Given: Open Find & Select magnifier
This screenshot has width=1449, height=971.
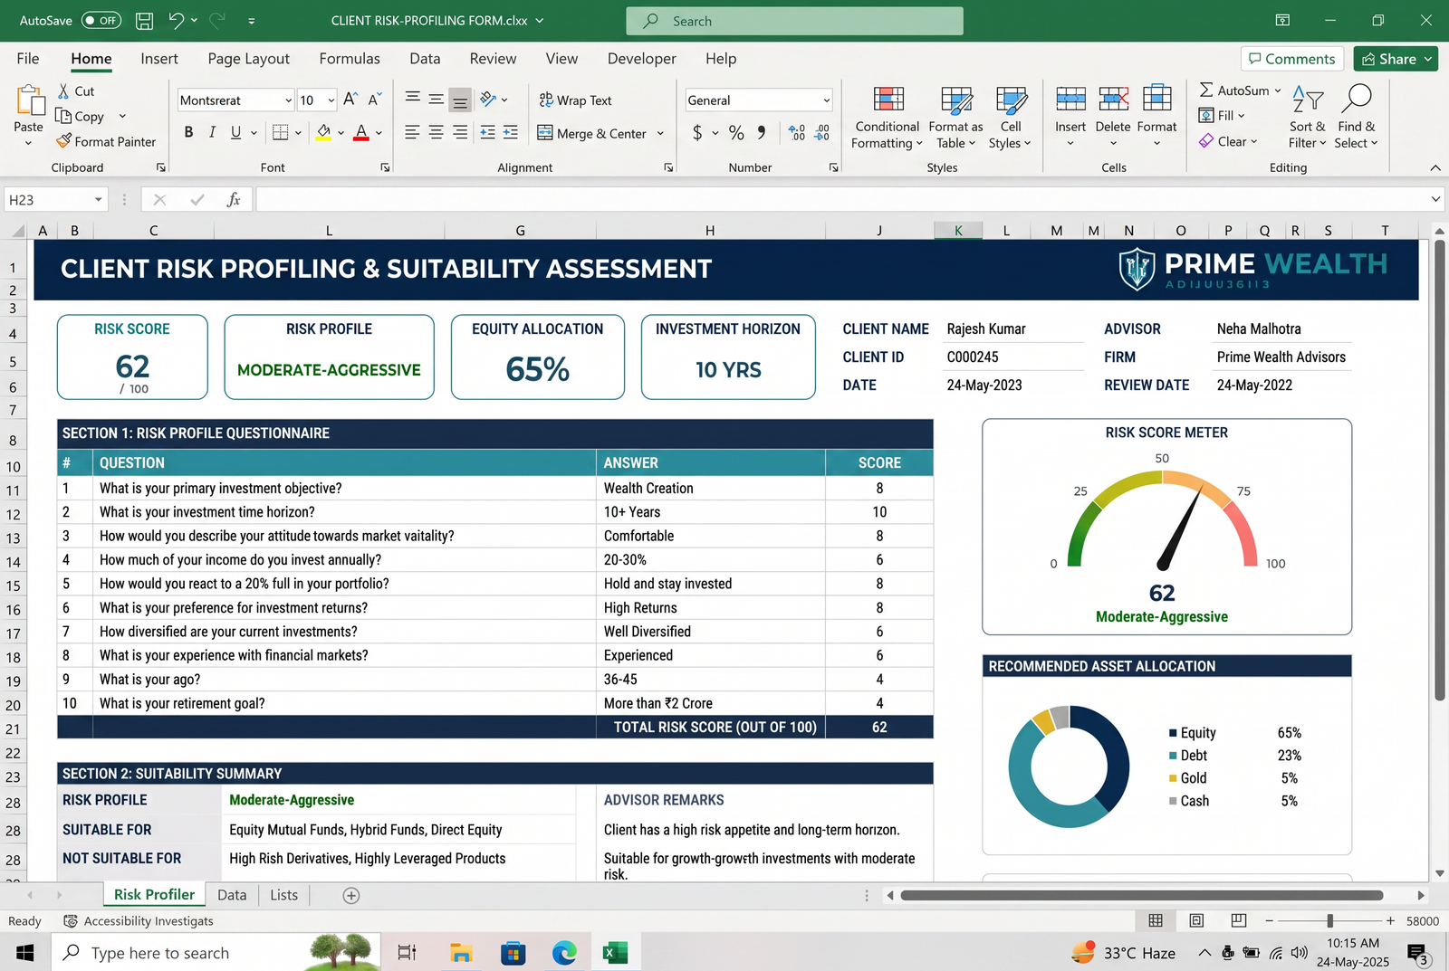Looking at the screenshot, I should click(x=1356, y=118).
